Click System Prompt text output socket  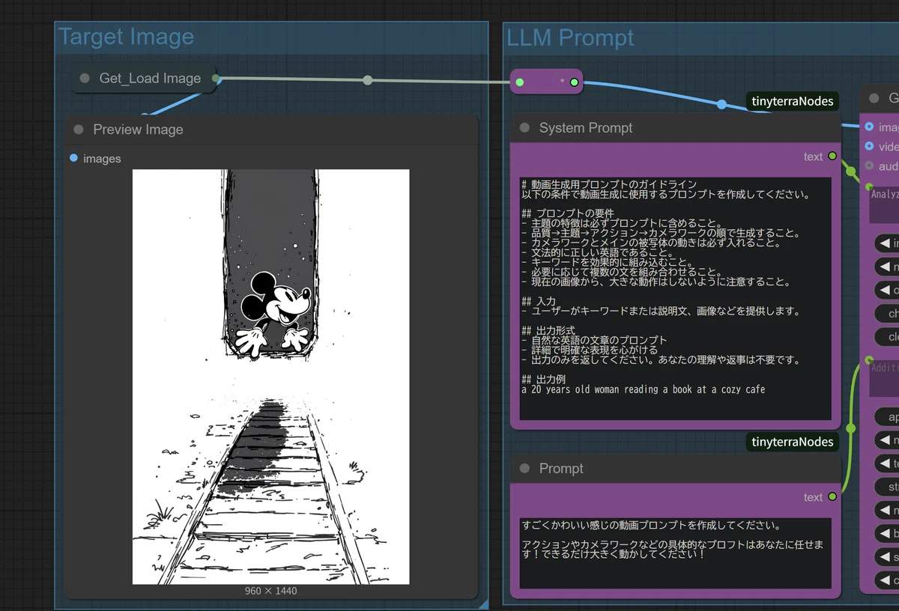[x=832, y=156]
